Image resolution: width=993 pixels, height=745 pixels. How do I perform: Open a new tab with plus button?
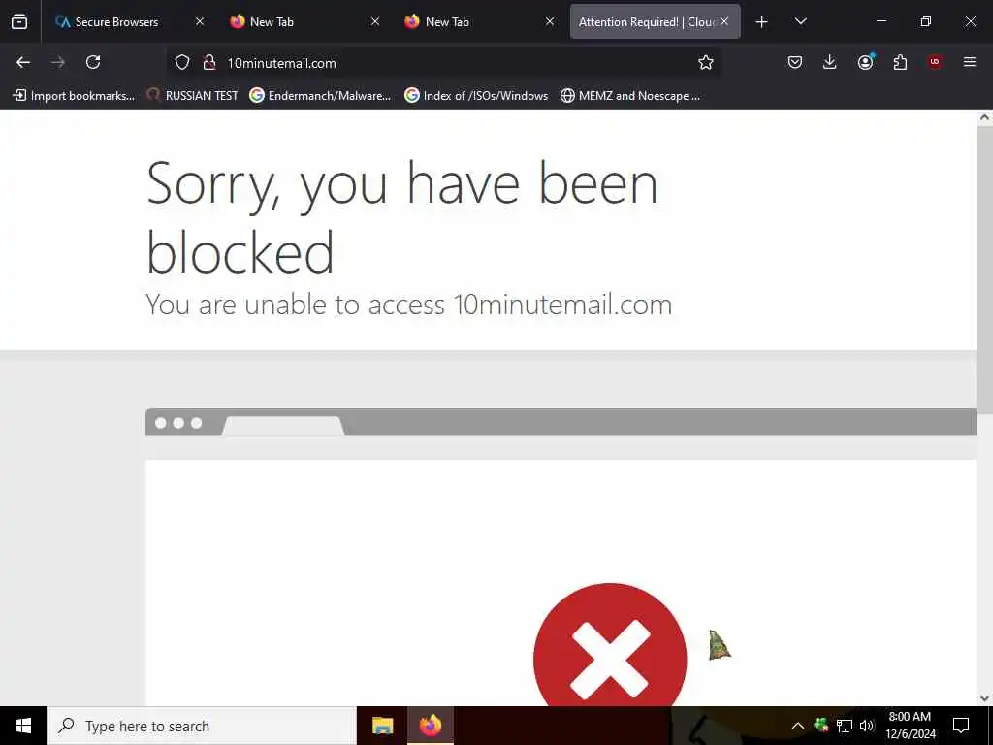click(x=762, y=22)
